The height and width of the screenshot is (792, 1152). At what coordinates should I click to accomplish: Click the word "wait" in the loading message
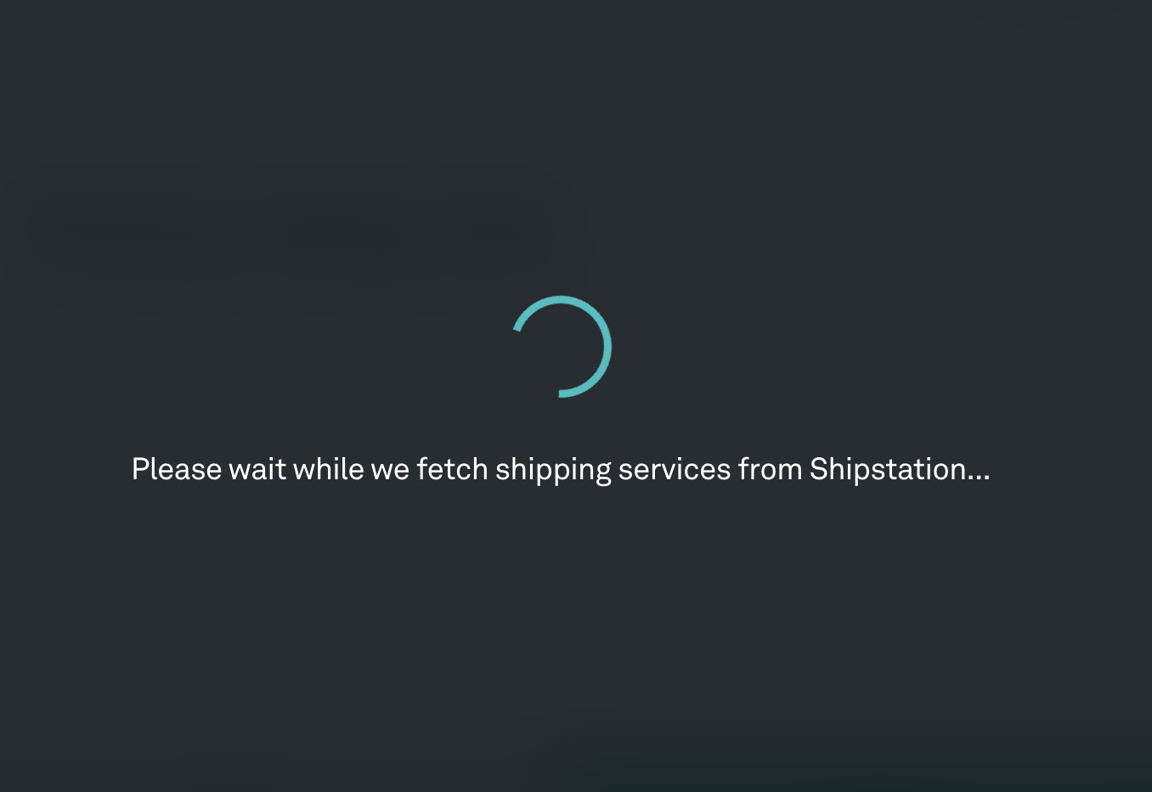point(257,469)
